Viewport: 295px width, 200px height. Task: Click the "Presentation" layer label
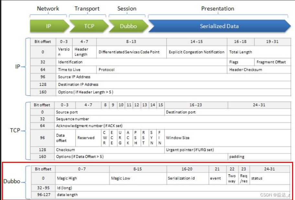[x=218, y=8]
